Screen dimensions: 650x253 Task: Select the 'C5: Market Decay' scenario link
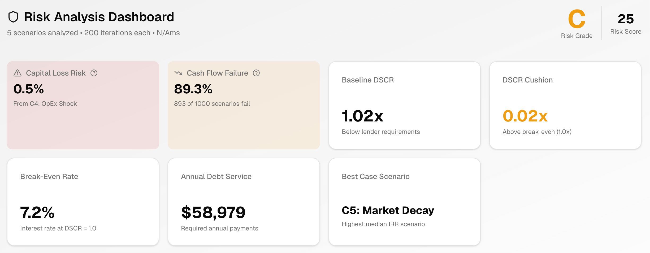point(387,210)
